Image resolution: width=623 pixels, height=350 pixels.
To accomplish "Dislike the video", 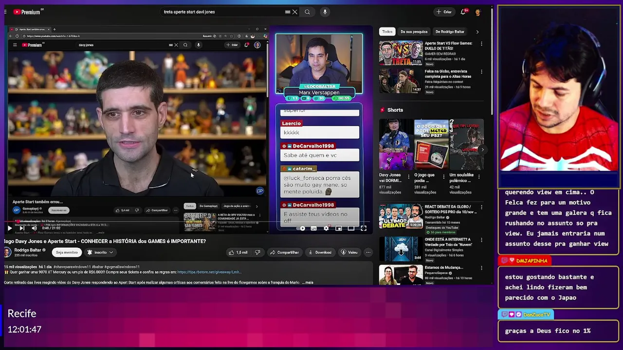I will 257,252.
